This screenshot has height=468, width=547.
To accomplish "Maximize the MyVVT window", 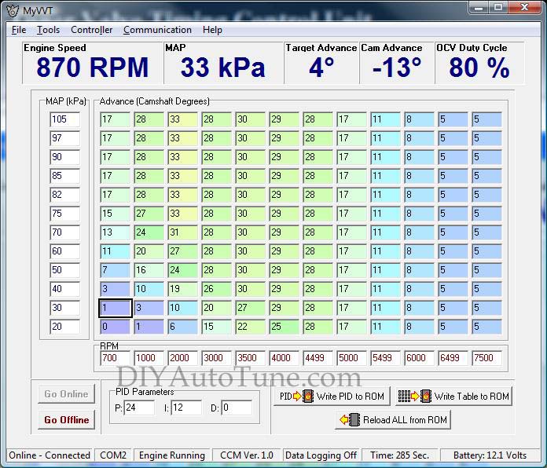I will click(x=497, y=8).
